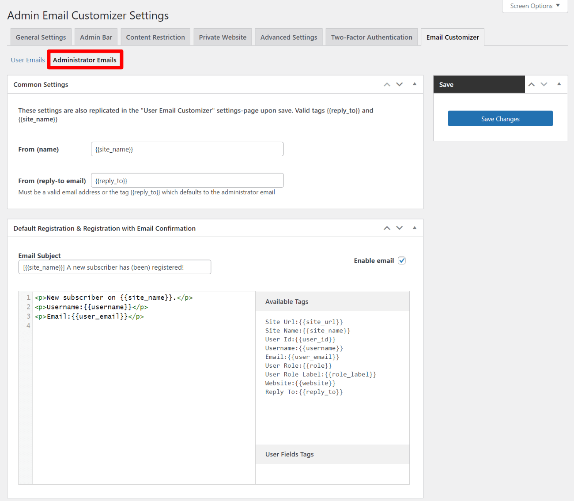Viewport: 574px width, 501px height.
Task: Select Administrator Emails sub-tab
Action: (85, 60)
